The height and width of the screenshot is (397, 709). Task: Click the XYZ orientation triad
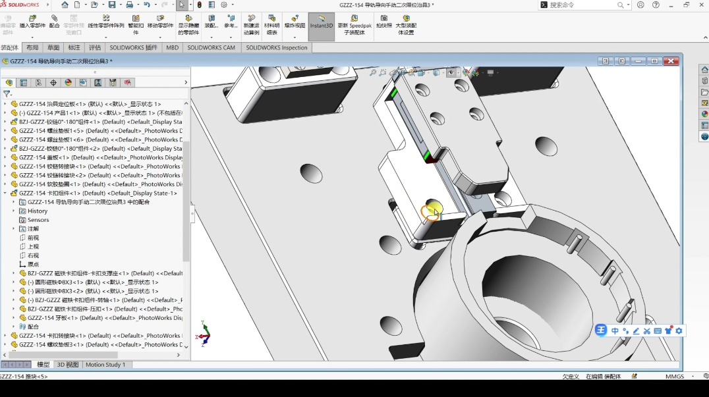click(204, 334)
